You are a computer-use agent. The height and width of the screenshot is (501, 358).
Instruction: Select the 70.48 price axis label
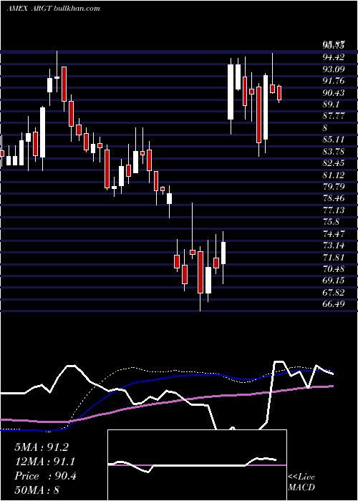(334, 269)
